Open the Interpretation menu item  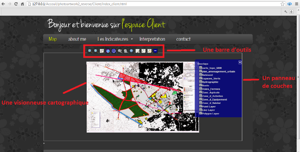click(152, 39)
